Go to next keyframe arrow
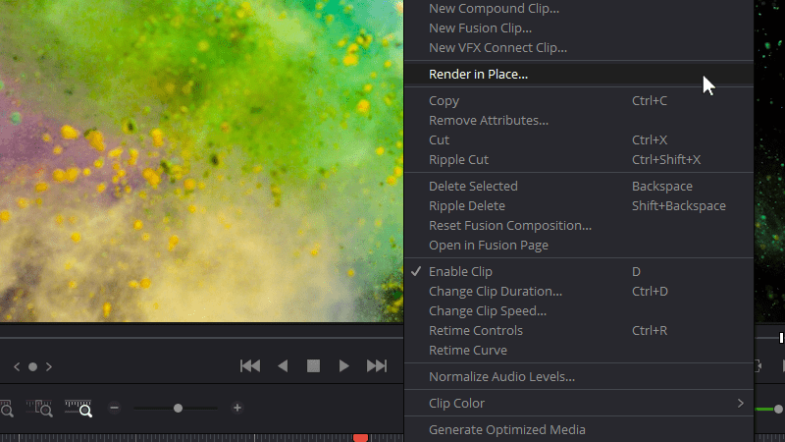 pyautogui.click(x=49, y=367)
